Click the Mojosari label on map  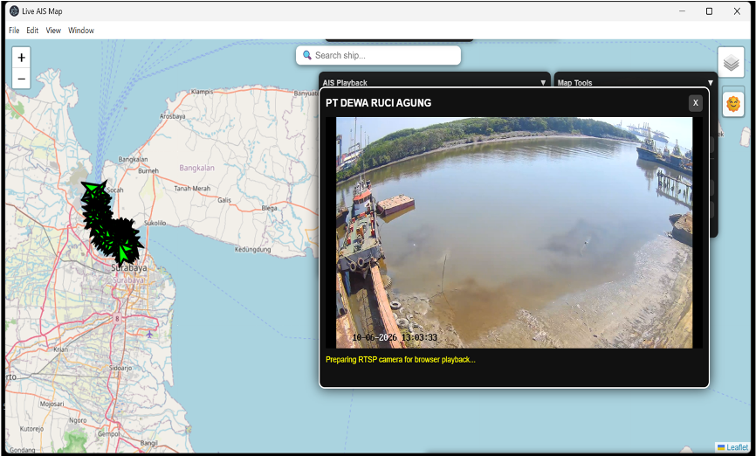pyautogui.click(x=52, y=404)
